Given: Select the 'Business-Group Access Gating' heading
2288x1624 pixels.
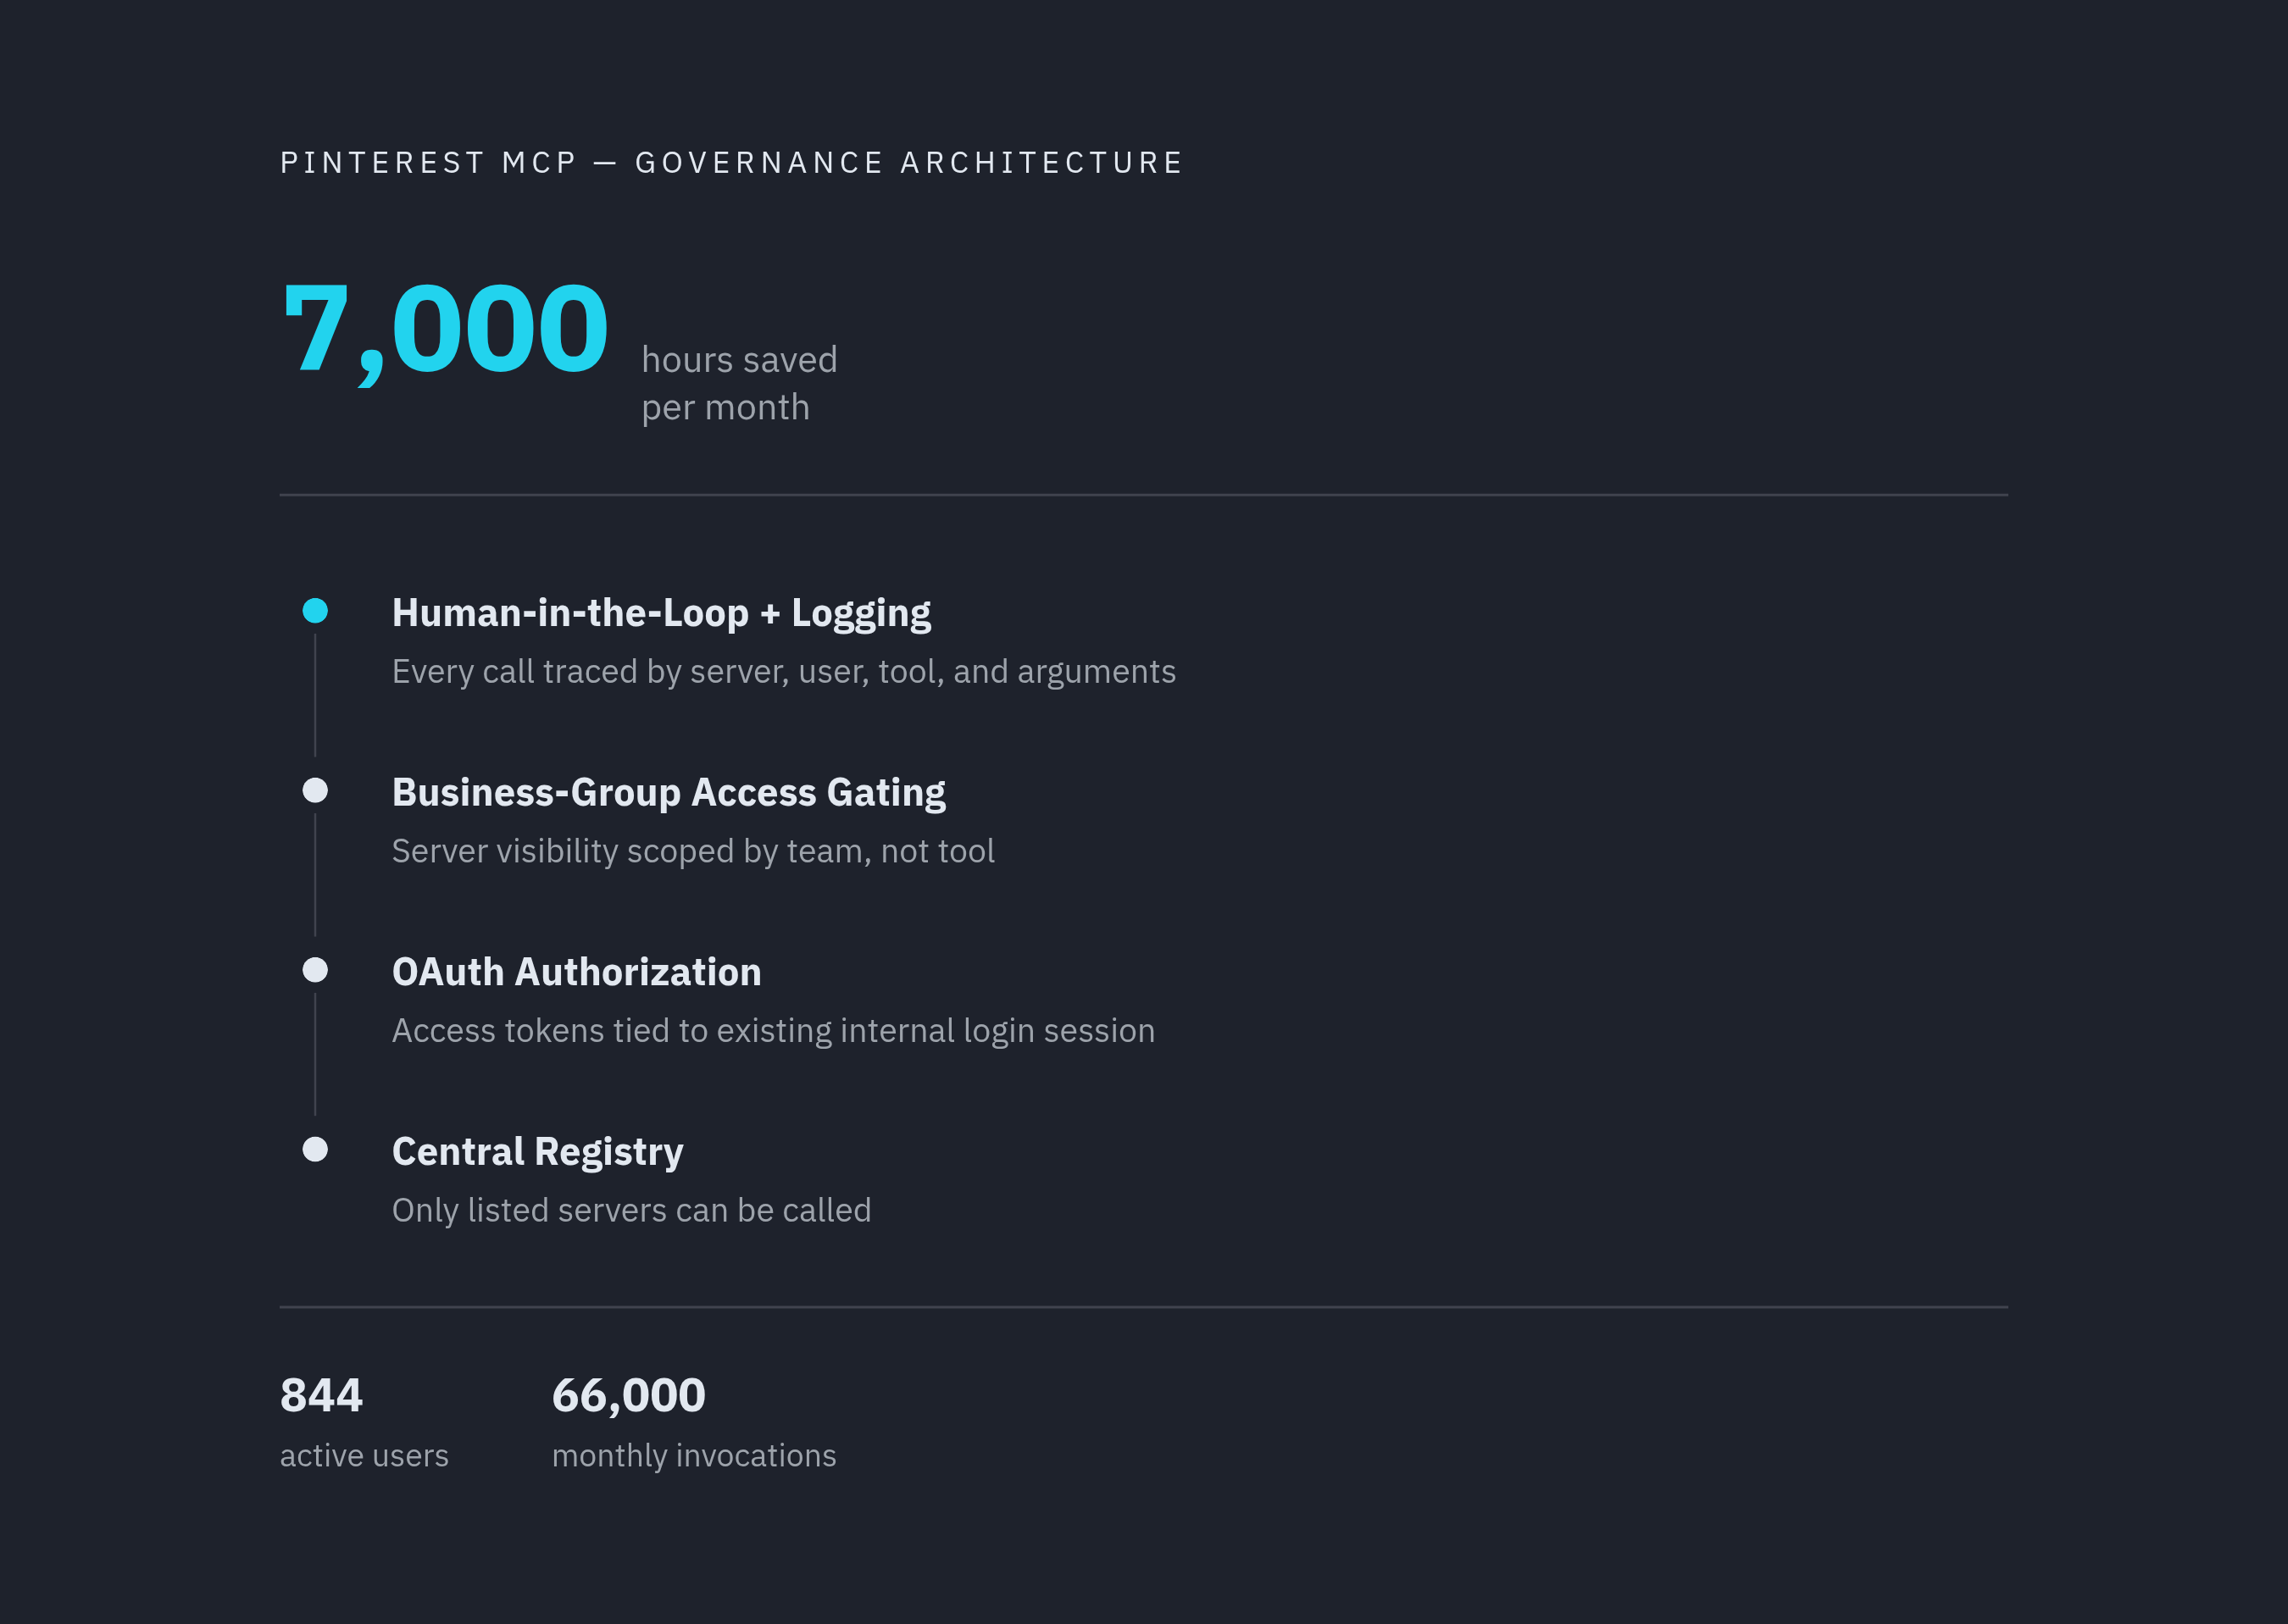Looking at the screenshot, I should [669, 793].
